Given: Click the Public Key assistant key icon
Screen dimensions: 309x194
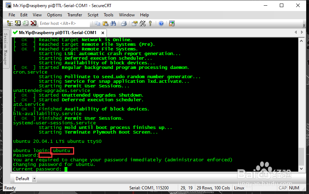Looking at the screenshot, I should click(x=150, y=23).
